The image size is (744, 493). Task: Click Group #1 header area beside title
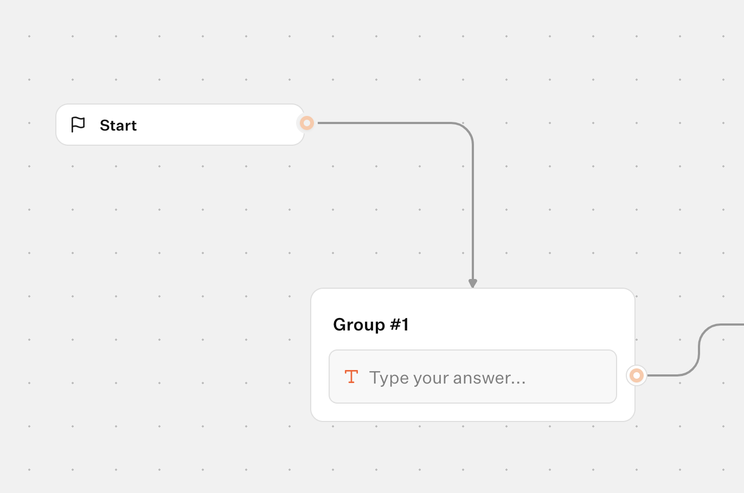515,325
